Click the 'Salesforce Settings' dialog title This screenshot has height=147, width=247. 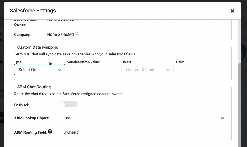point(33,11)
